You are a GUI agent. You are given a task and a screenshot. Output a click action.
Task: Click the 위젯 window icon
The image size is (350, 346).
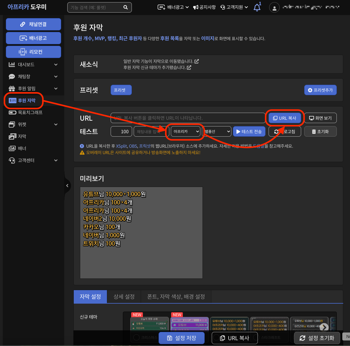12,124
